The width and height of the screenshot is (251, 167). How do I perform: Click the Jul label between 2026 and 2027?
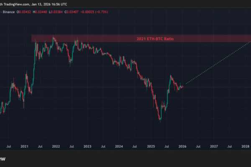click(198, 147)
